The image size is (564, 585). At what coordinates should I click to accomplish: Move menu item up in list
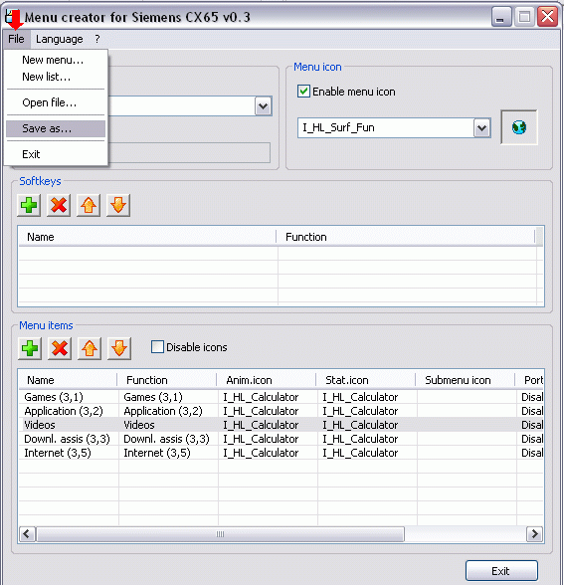click(90, 348)
